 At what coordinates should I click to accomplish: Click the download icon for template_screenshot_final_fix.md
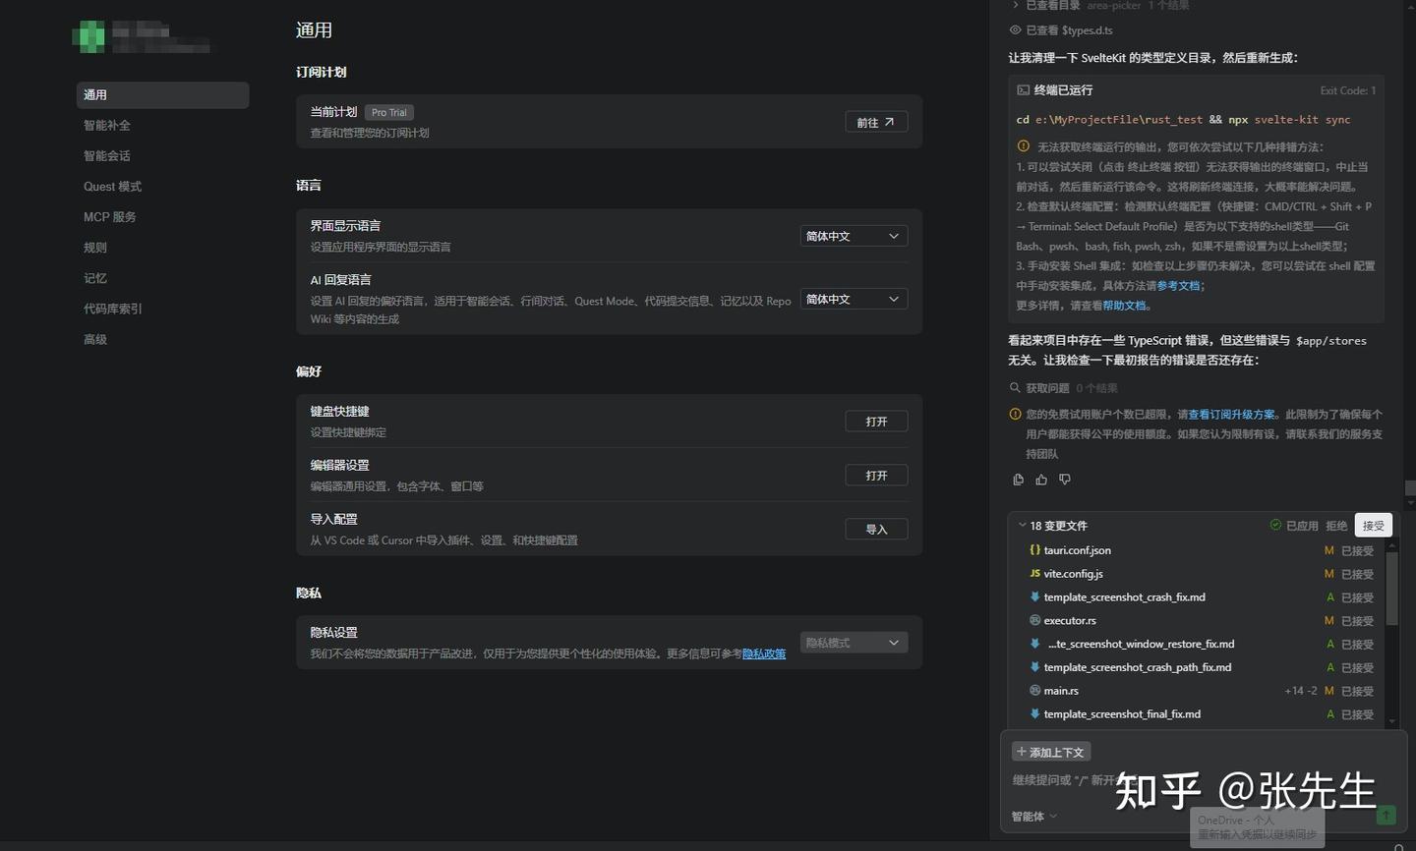pos(1034,713)
